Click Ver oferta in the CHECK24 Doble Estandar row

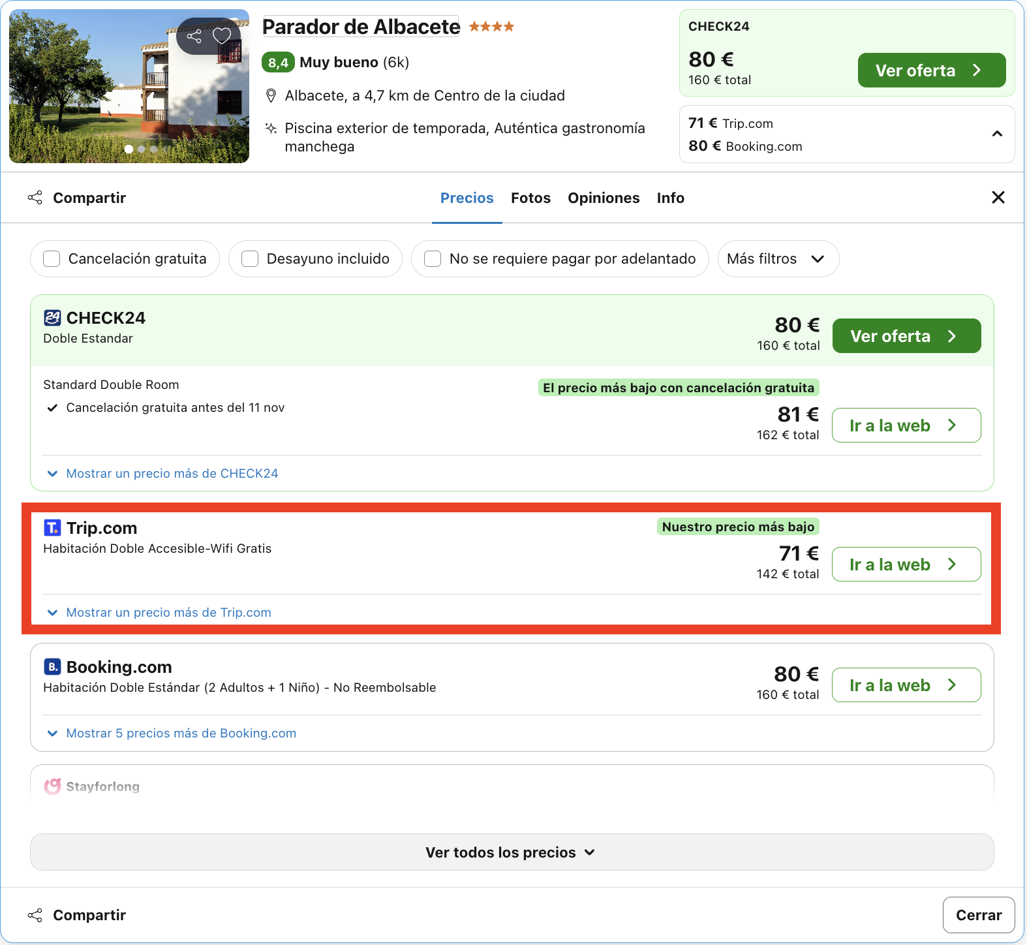click(907, 336)
